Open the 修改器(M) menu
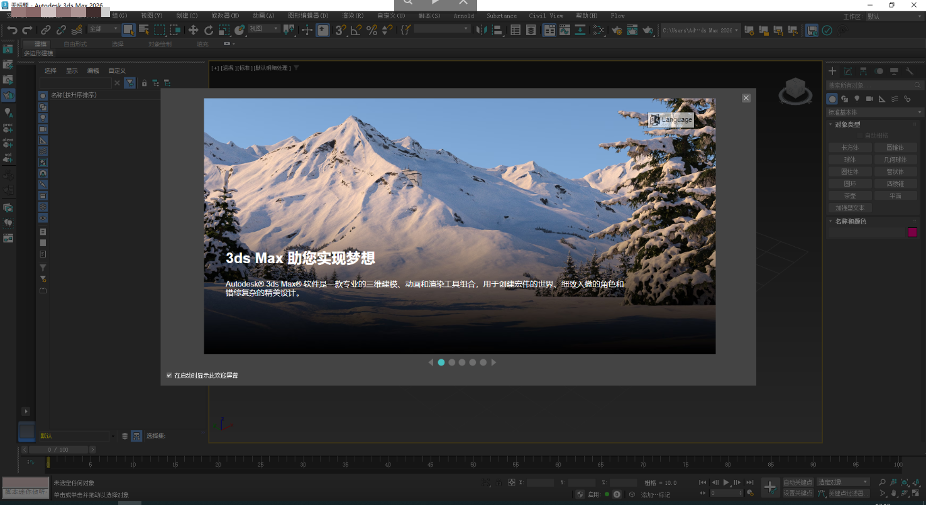 pyautogui.click(x=225, y=16)
